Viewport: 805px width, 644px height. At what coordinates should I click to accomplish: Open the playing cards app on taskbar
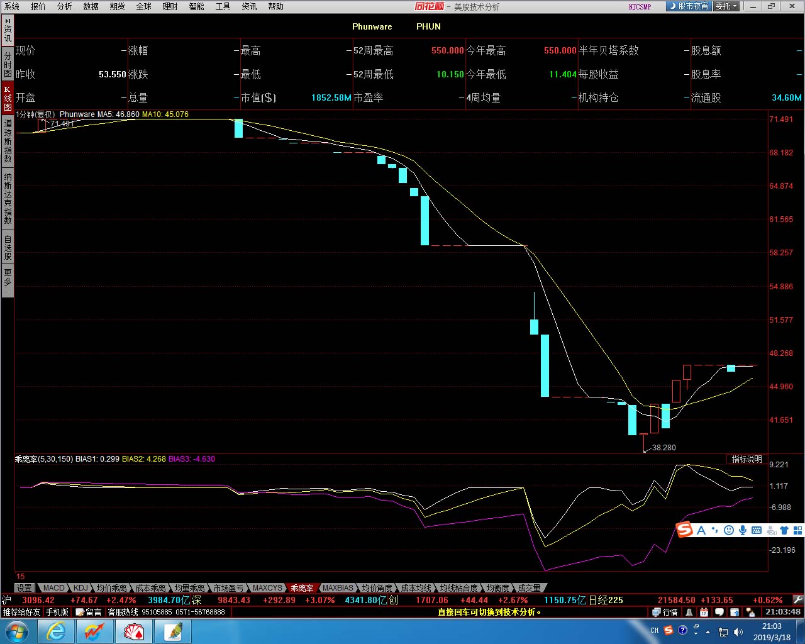click(x=134, y=631)
